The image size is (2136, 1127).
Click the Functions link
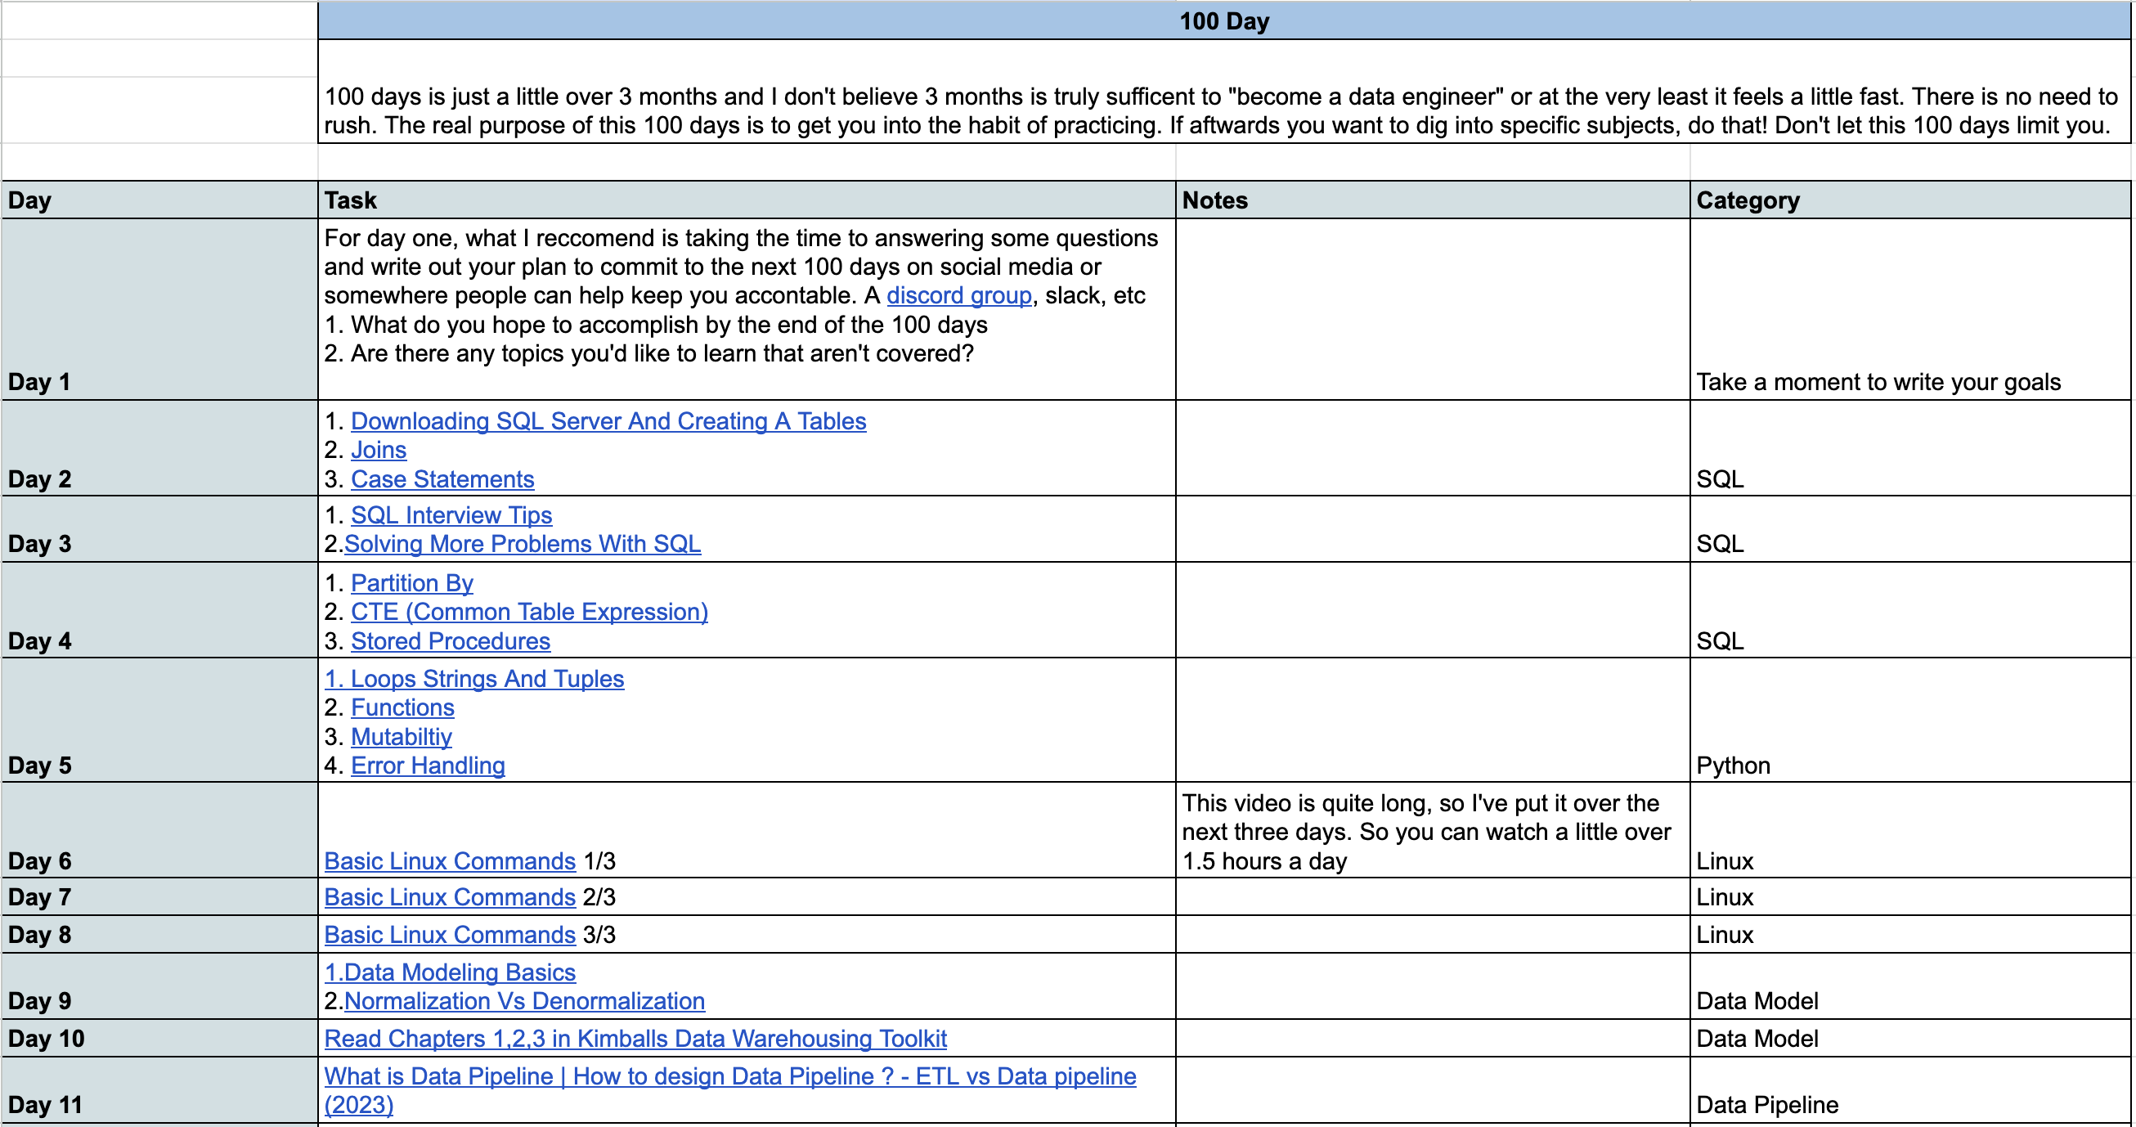402,707
